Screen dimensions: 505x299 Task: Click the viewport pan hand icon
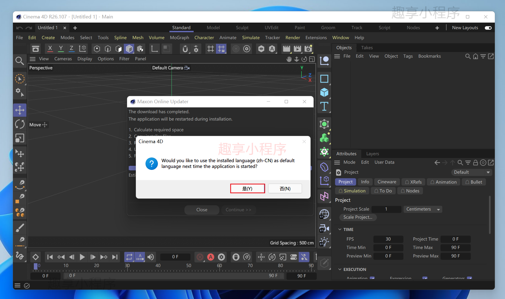tap(289, 59)
